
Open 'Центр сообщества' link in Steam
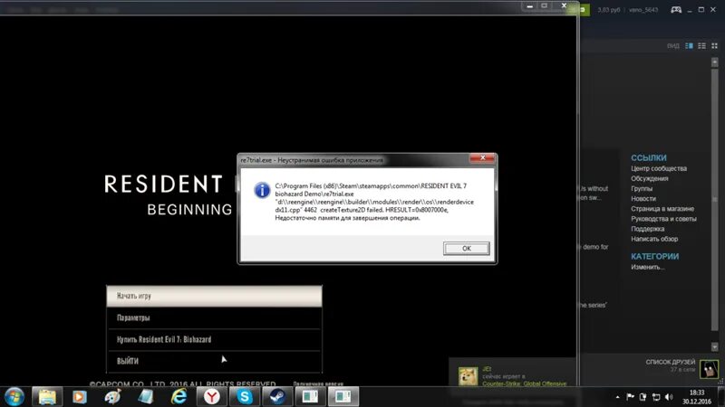coord(659,168)
